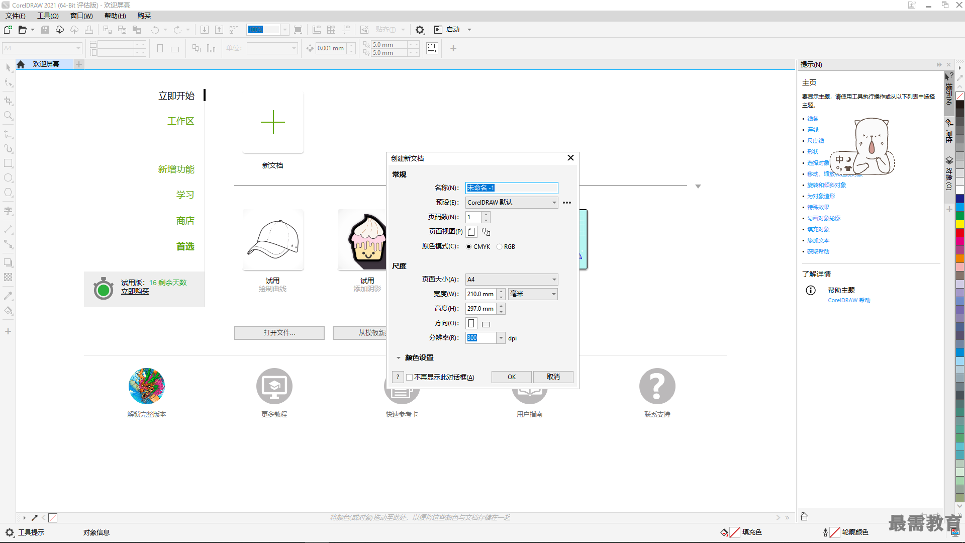Open the page size A4 dropdown in dialog
This screenshot has height=543, width=965.
pyautogui.click(x=512, y=280)
